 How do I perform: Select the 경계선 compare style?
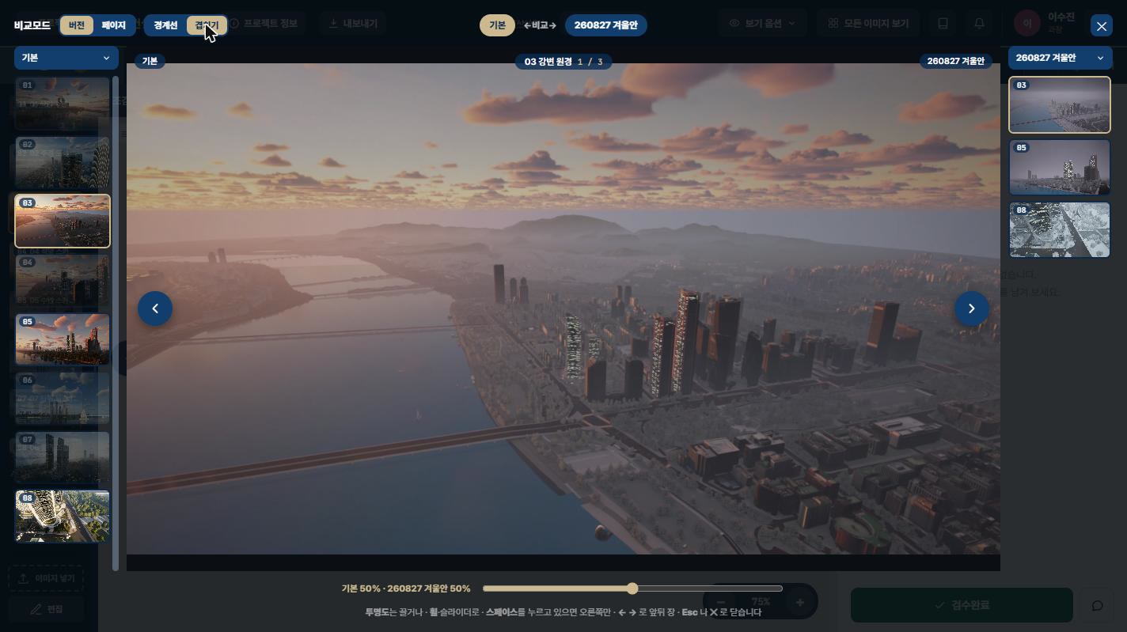click(165, 25)
